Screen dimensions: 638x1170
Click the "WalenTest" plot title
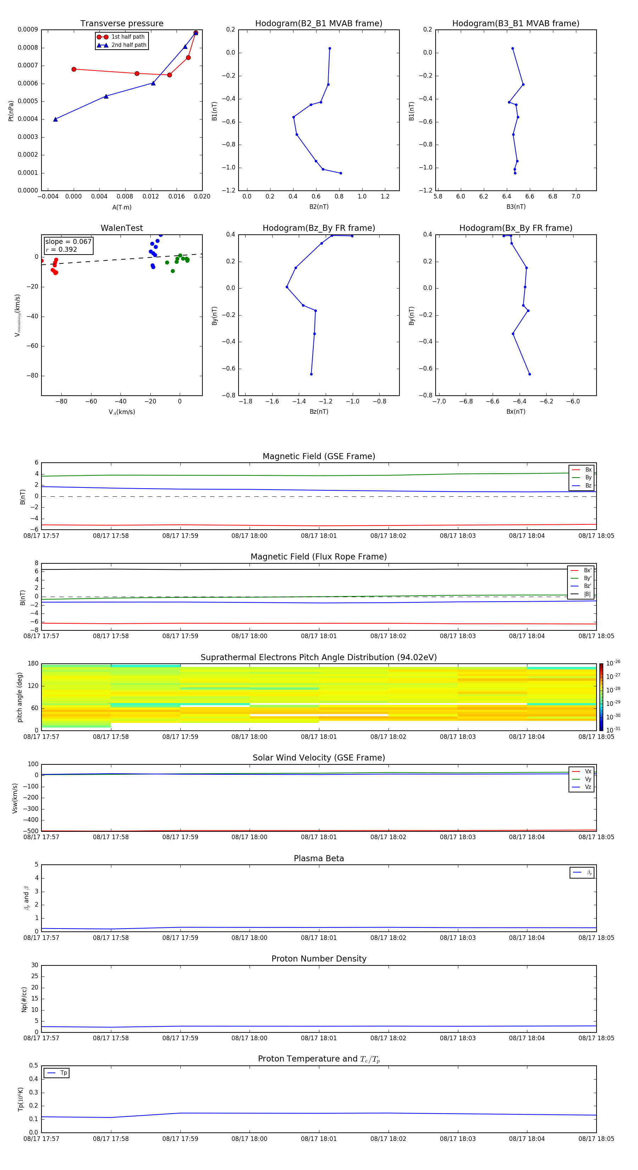[x=122, y=228]
